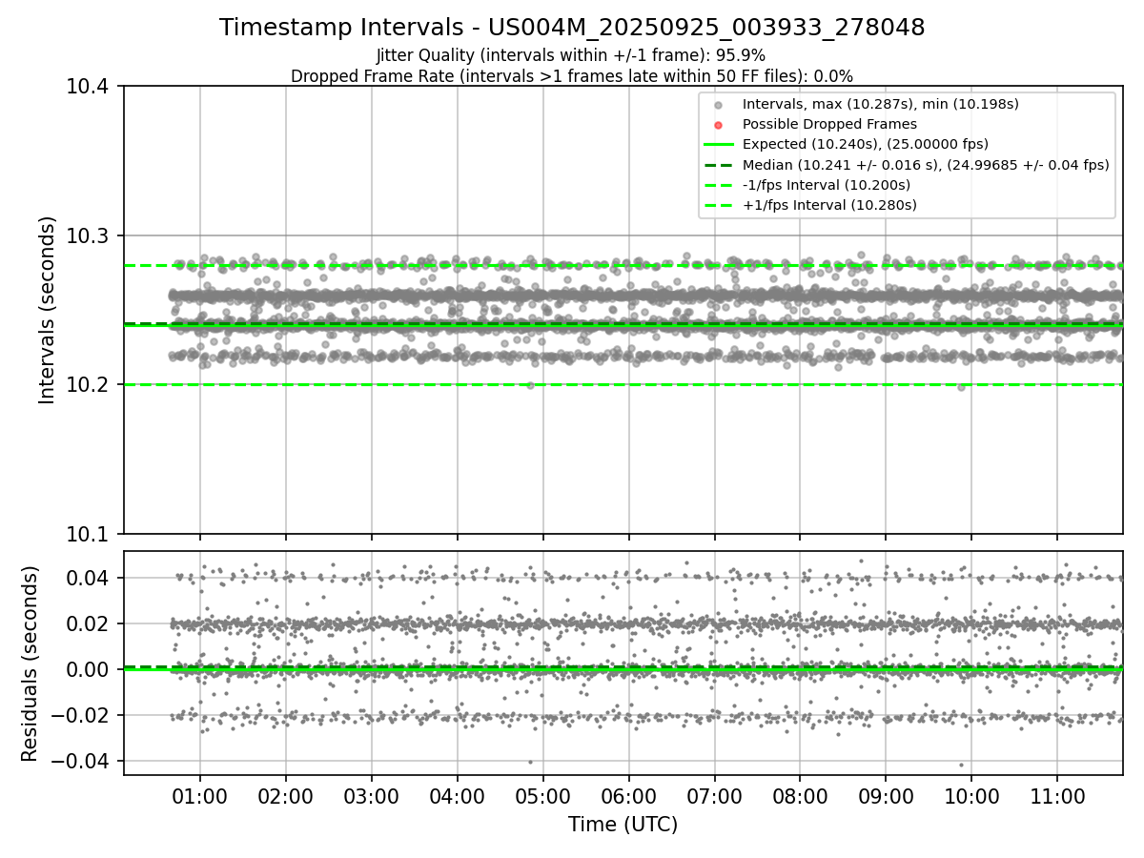Click the 'Jitter Quality' subtitle line
Image resolution: width=1144 pixels, height=858 pixels.
pos(571,56)
